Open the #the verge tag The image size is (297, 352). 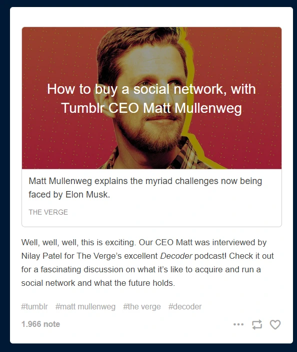[142, 307]
